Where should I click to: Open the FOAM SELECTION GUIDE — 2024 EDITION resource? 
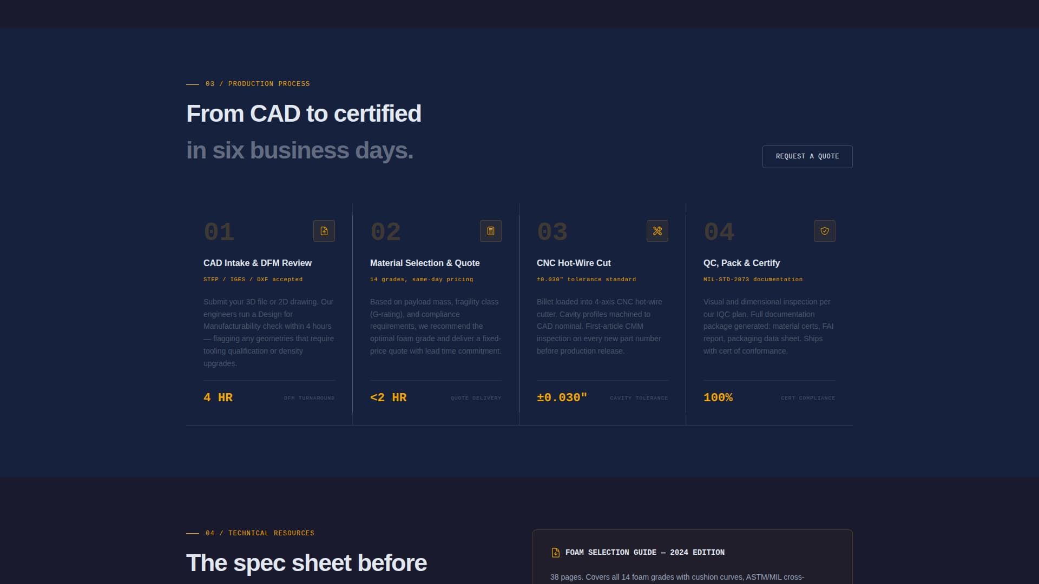pos(645,553)
